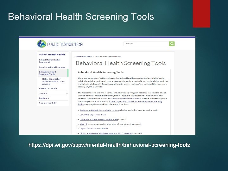Open Columbia Suicide Severity Rating Scale link
228x171 pixels.
[x=99, y=119]
